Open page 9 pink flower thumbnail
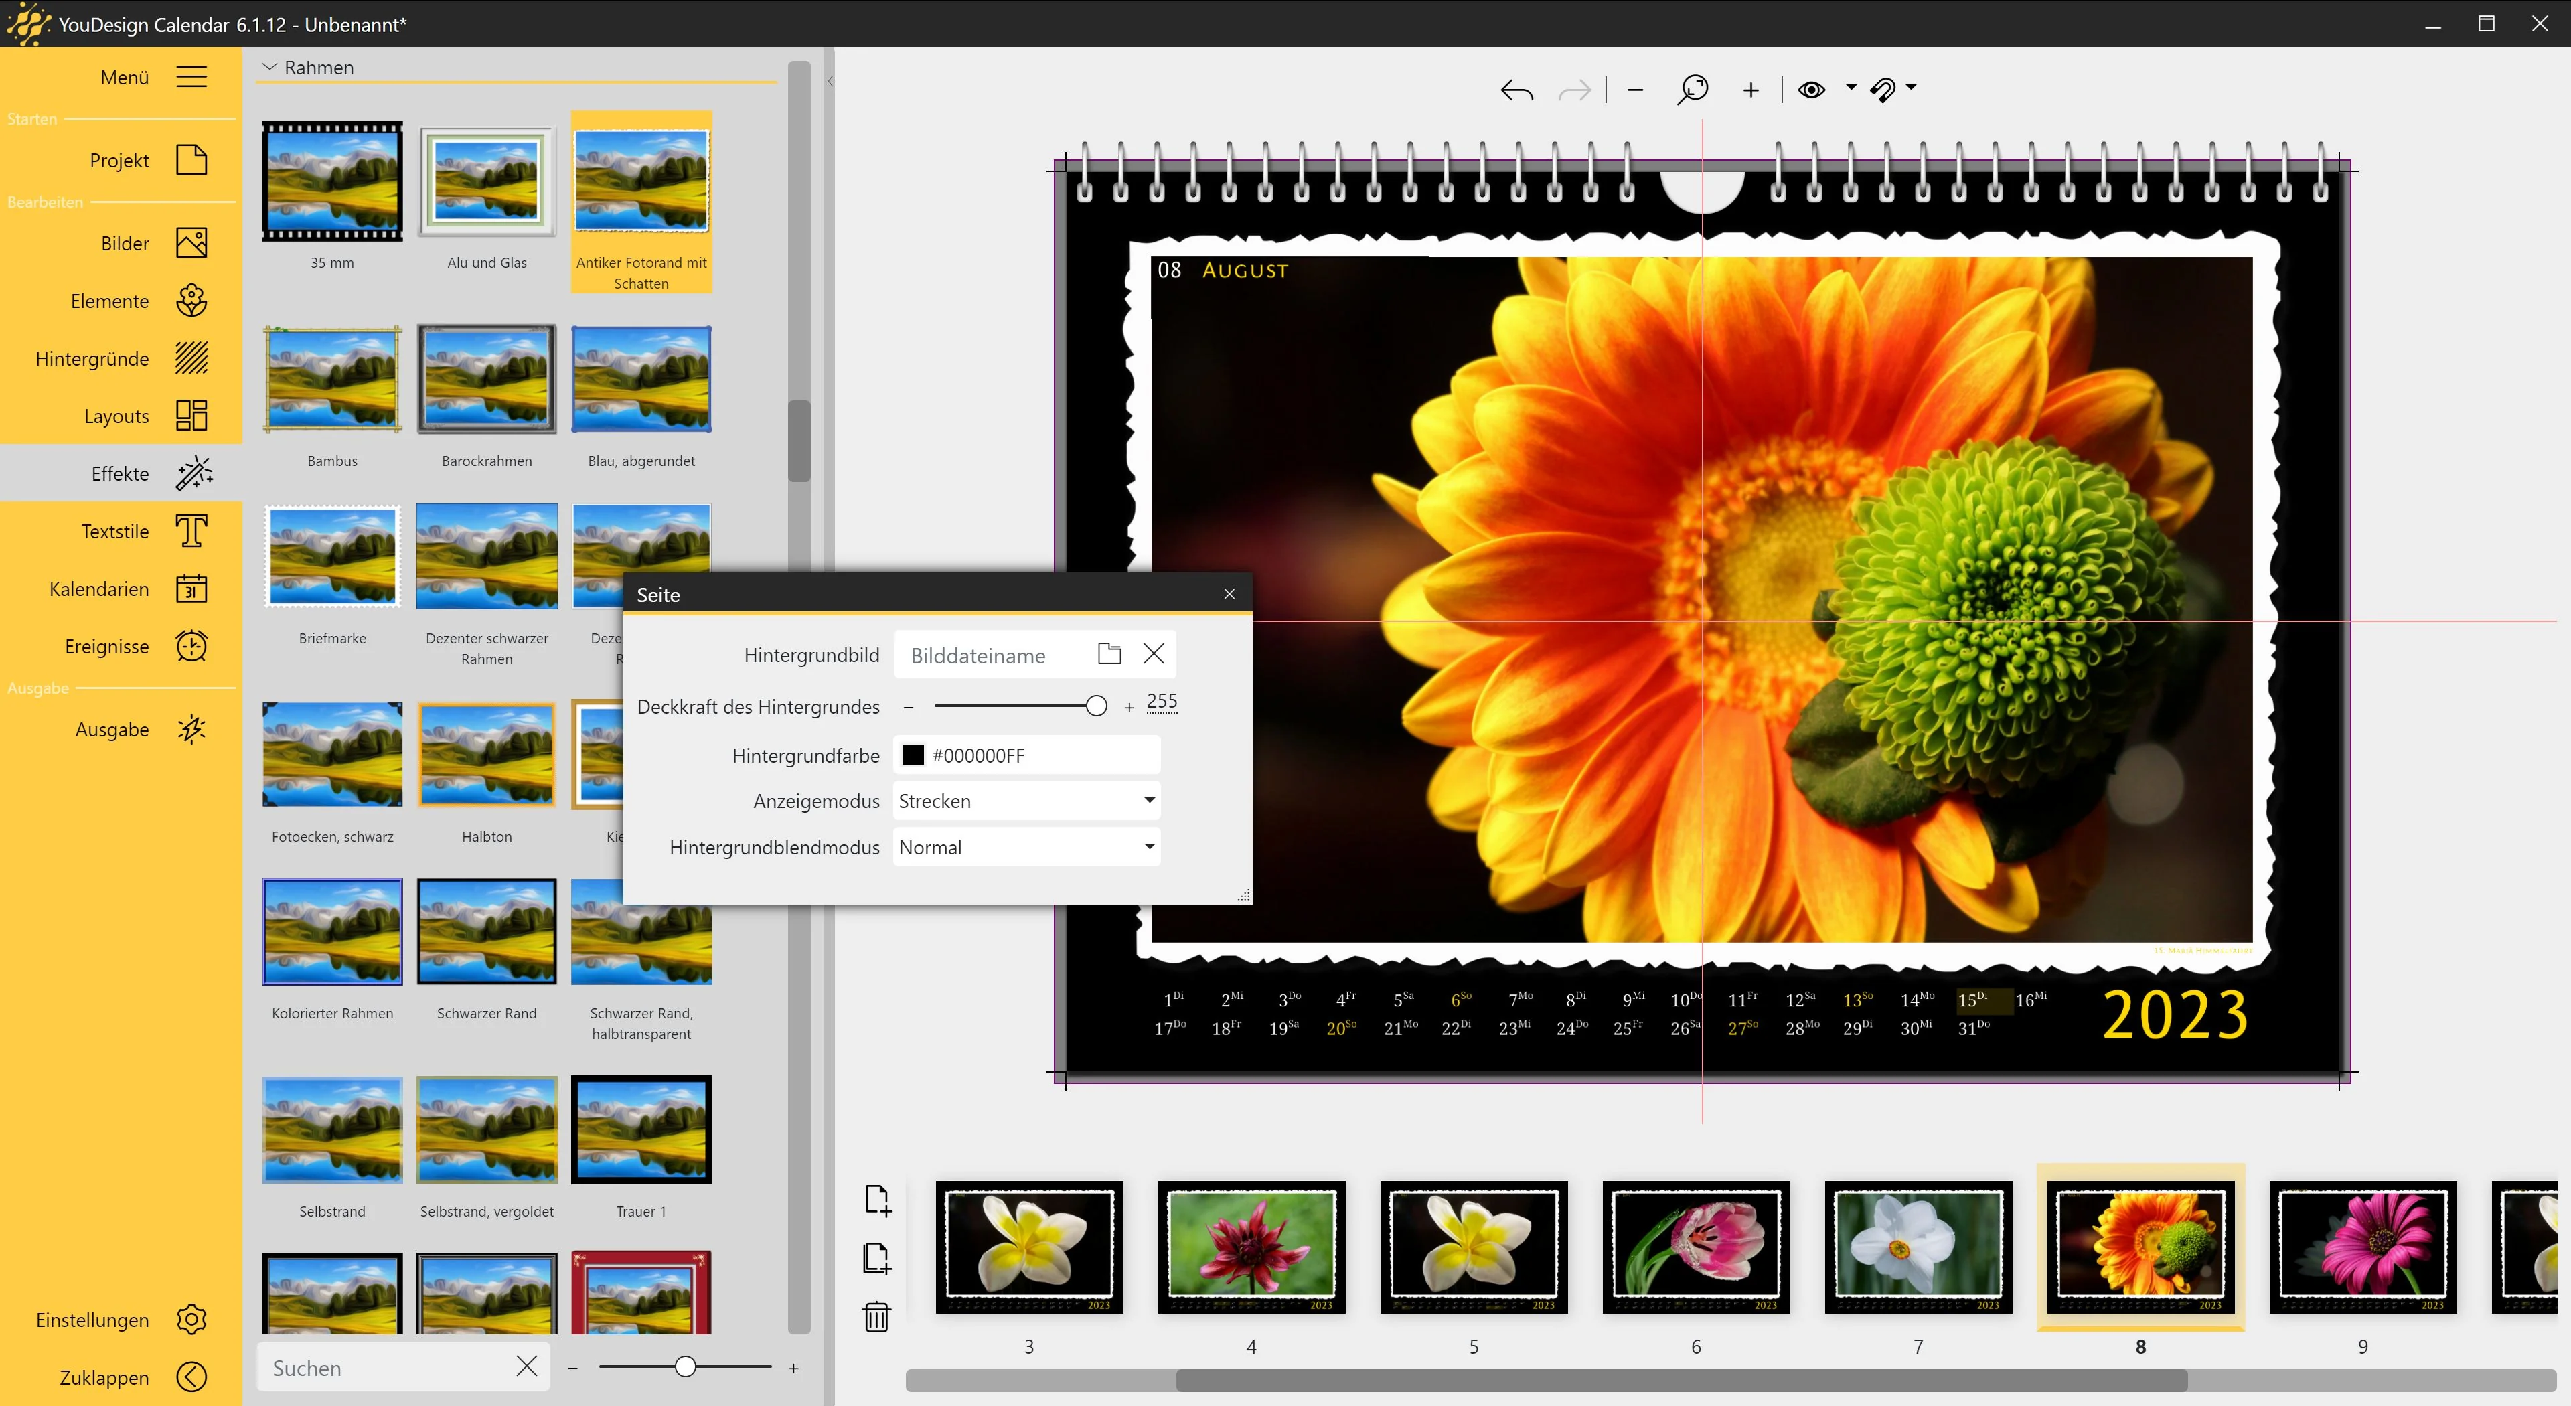Image resolution: width=2571 pixels, height=1406 pixels. (x=2362, y=1247)
